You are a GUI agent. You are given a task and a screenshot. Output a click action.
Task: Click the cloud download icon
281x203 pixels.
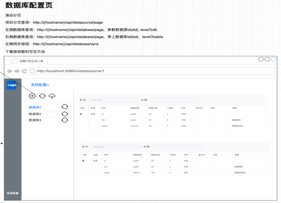coord(52,96)
